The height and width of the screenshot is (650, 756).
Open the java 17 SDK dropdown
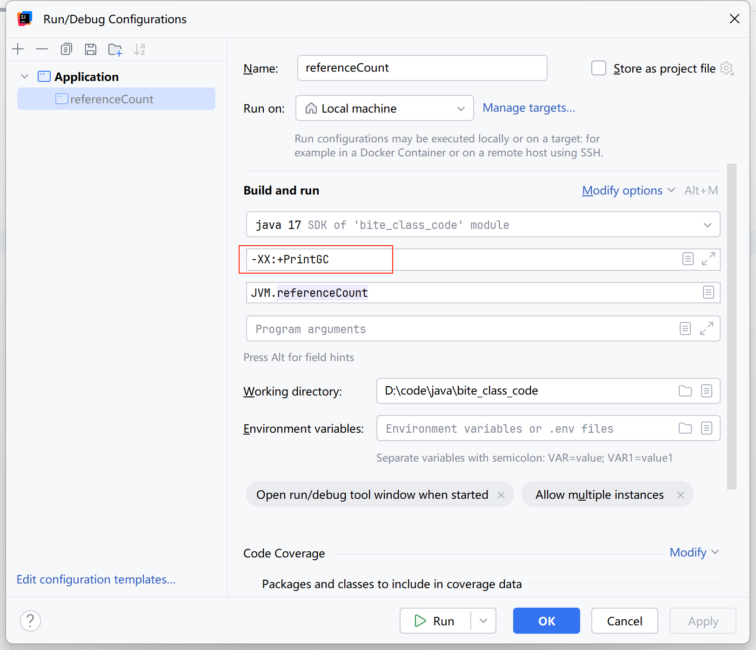(x=483, y=225)
